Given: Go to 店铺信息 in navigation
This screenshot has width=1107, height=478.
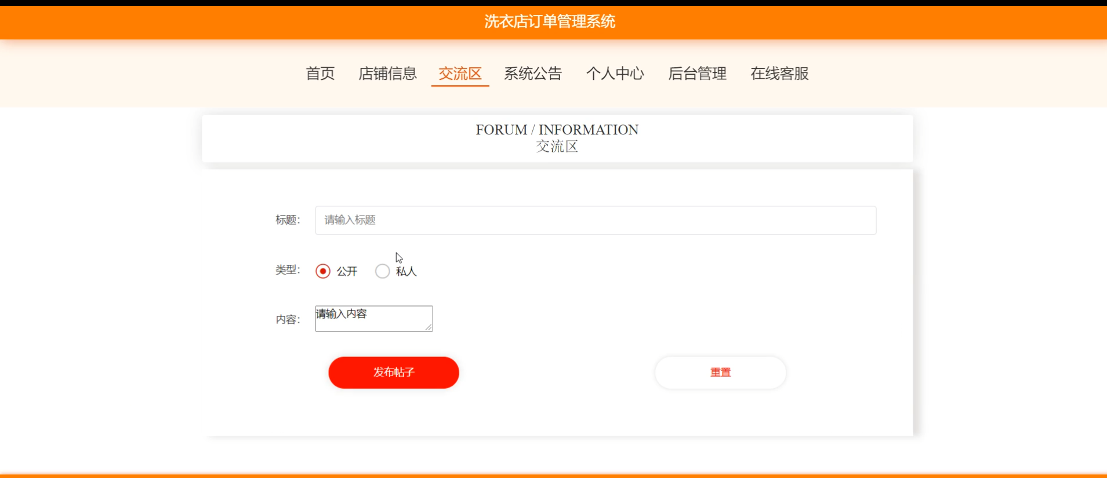Looking at the screenshot, I should 387,74.
